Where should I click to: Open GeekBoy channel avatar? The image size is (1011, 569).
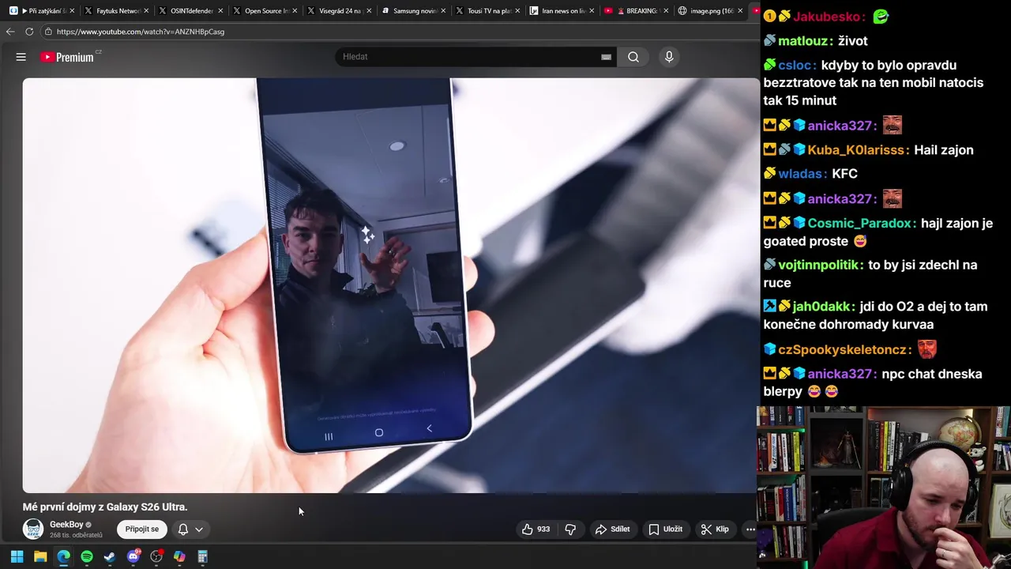point(33,529)
